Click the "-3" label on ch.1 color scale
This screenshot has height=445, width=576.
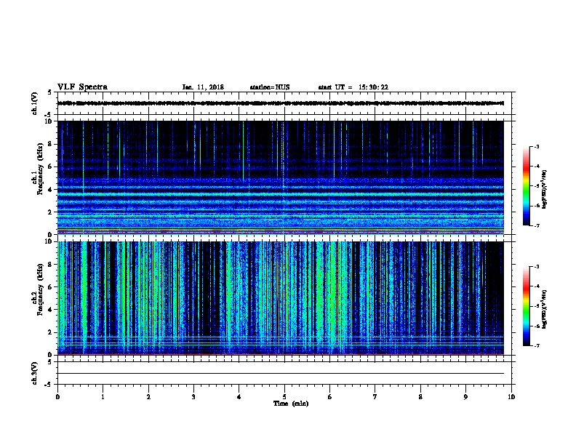tap(536, 146)
